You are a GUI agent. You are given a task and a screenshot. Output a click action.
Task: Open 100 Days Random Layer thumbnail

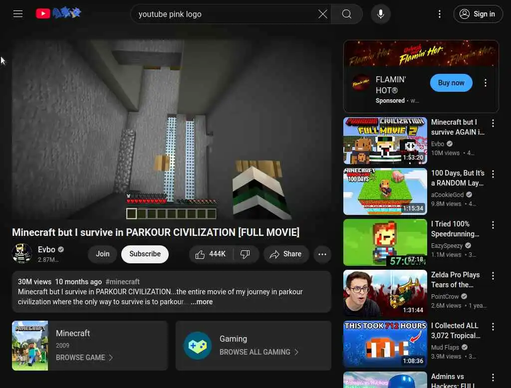pos(385,192)
